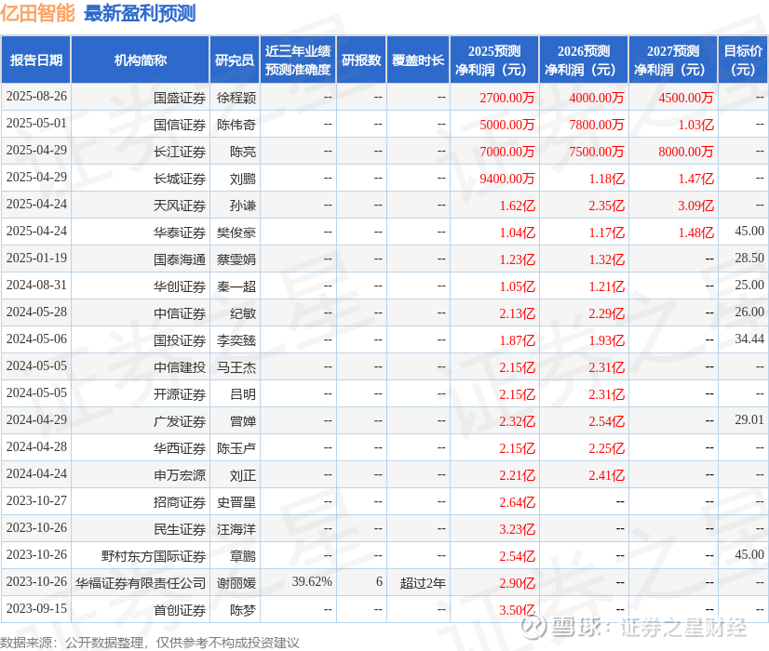
Task: Click the 29.01 target price
Action: 749,419
